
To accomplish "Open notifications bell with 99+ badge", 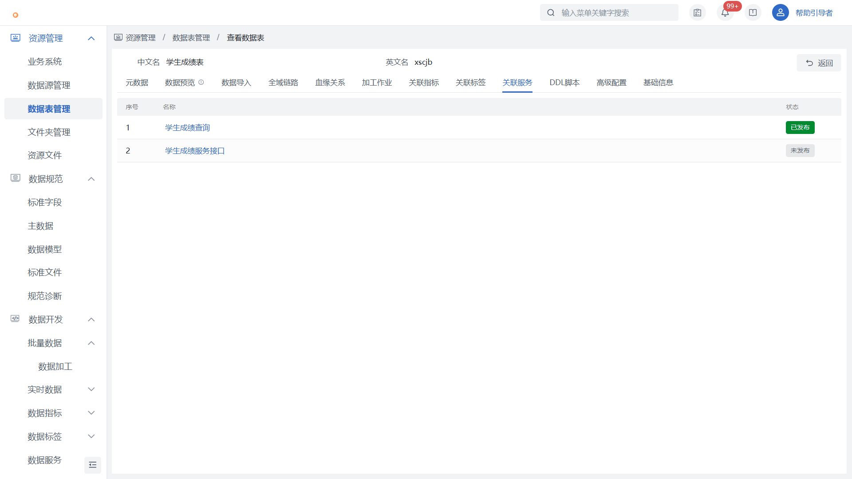I will [x=725, y=13].
